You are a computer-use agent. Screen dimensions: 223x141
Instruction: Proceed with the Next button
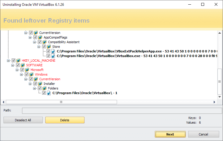tap(170, 134)
